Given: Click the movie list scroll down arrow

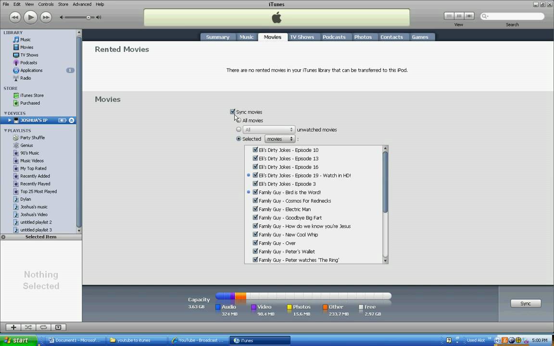Looking at the screenshot, I should (386, 261).
